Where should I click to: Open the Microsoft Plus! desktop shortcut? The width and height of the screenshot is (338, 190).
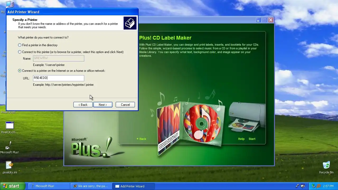point(10,147)
